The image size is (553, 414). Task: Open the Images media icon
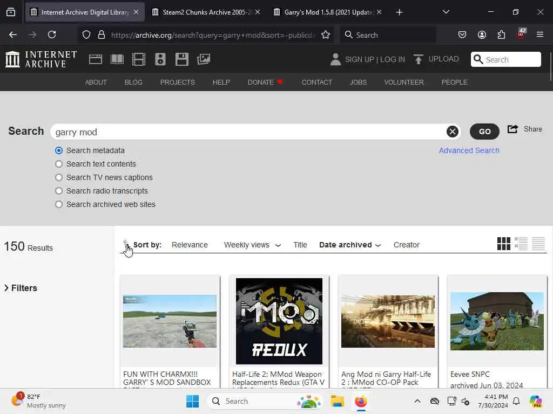[x=204, y=59]
